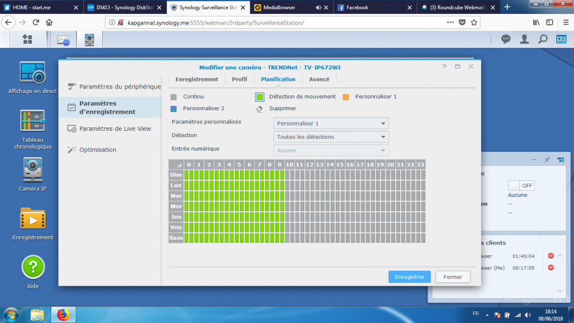Open the Aide help icon
Viewport: 574px width, 323px height.
click(x=33, y=267)
